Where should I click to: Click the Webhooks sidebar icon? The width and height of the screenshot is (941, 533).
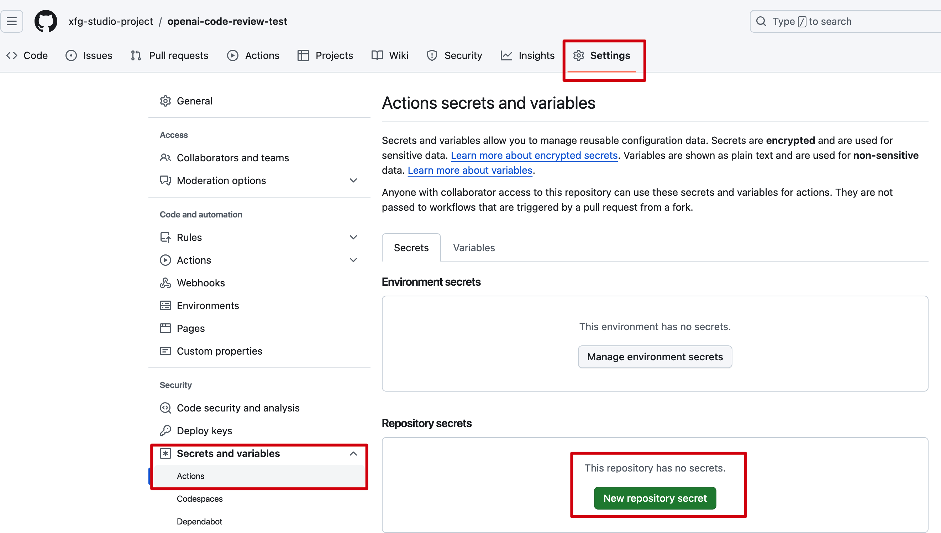(165, 283)
